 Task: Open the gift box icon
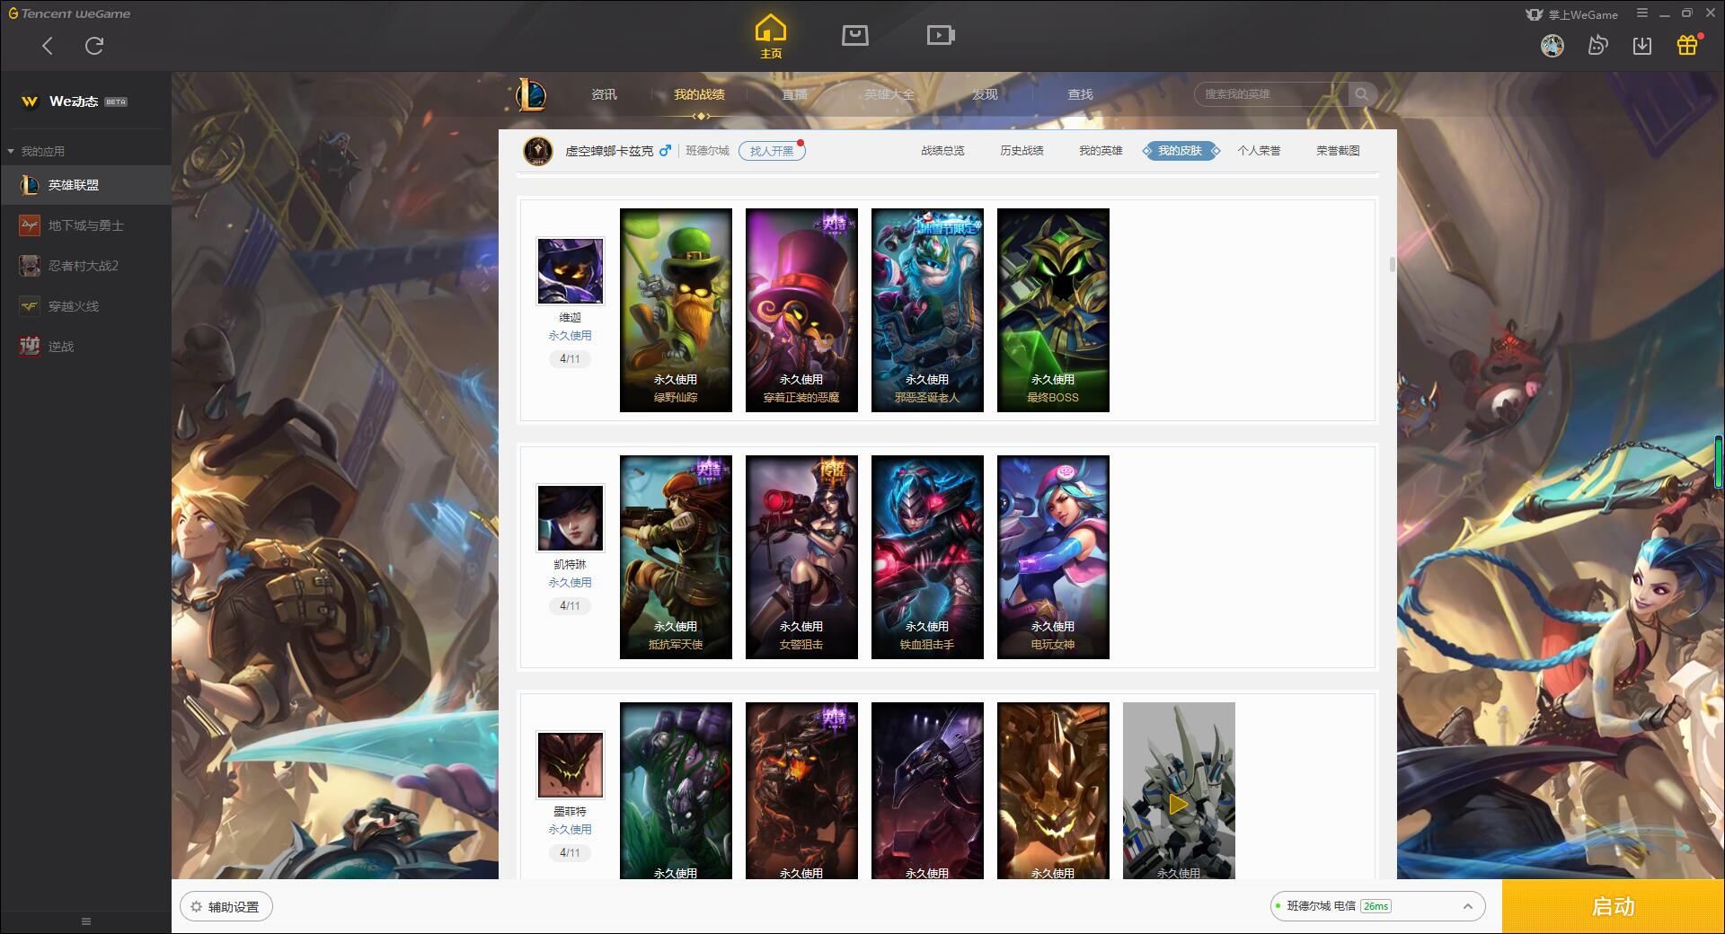coord(1687,45)
